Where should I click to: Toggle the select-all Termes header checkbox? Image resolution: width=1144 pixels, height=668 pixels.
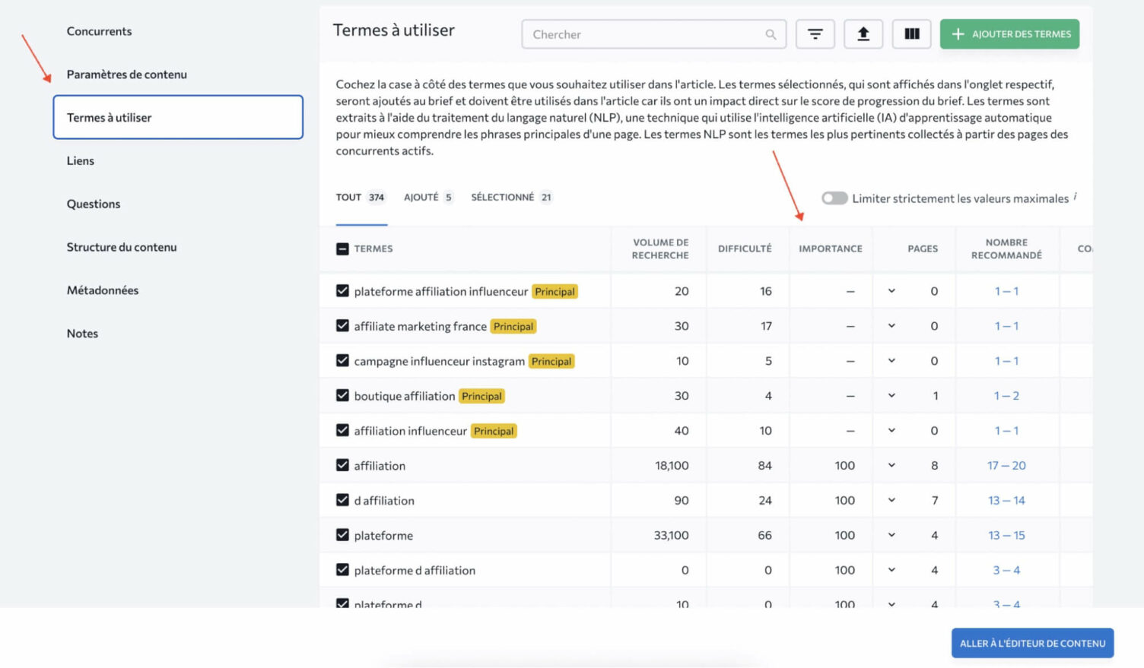342,249
